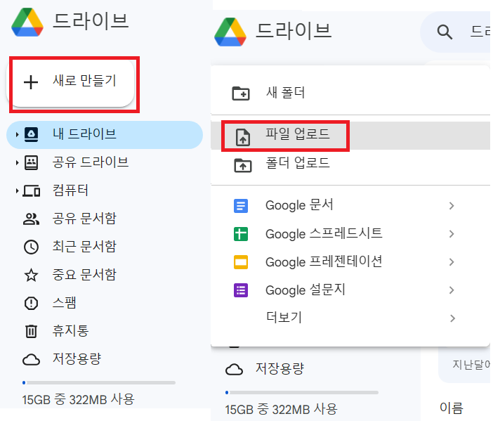Image resolution: width=493 pixels, height=421 pixels.
Task: Expand Google 프레젠테이션 submenu chevron
Action: (452, 262)
